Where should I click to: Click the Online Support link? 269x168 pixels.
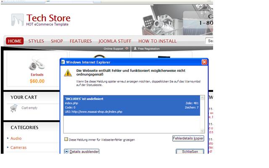[113, 49]
